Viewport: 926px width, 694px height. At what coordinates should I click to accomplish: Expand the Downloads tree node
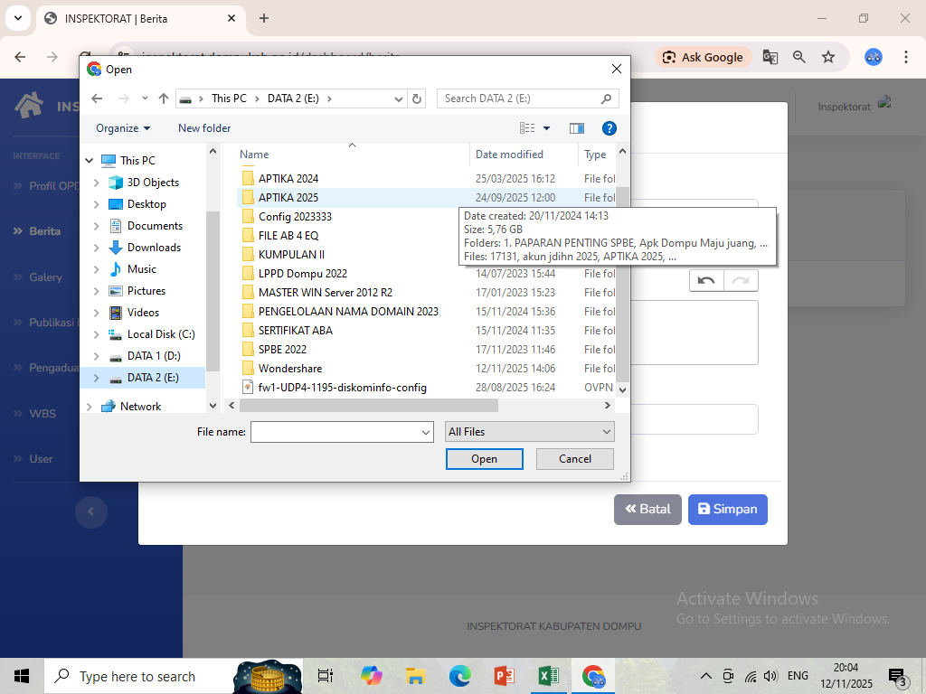[x=97, y=248]
